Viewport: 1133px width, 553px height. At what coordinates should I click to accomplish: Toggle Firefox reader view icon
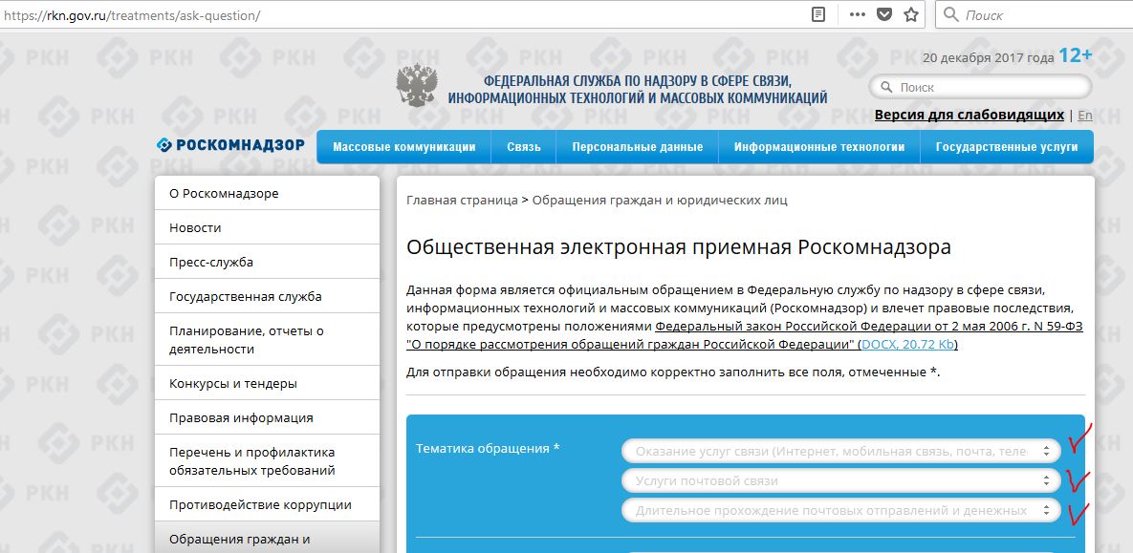coord(817,14)
